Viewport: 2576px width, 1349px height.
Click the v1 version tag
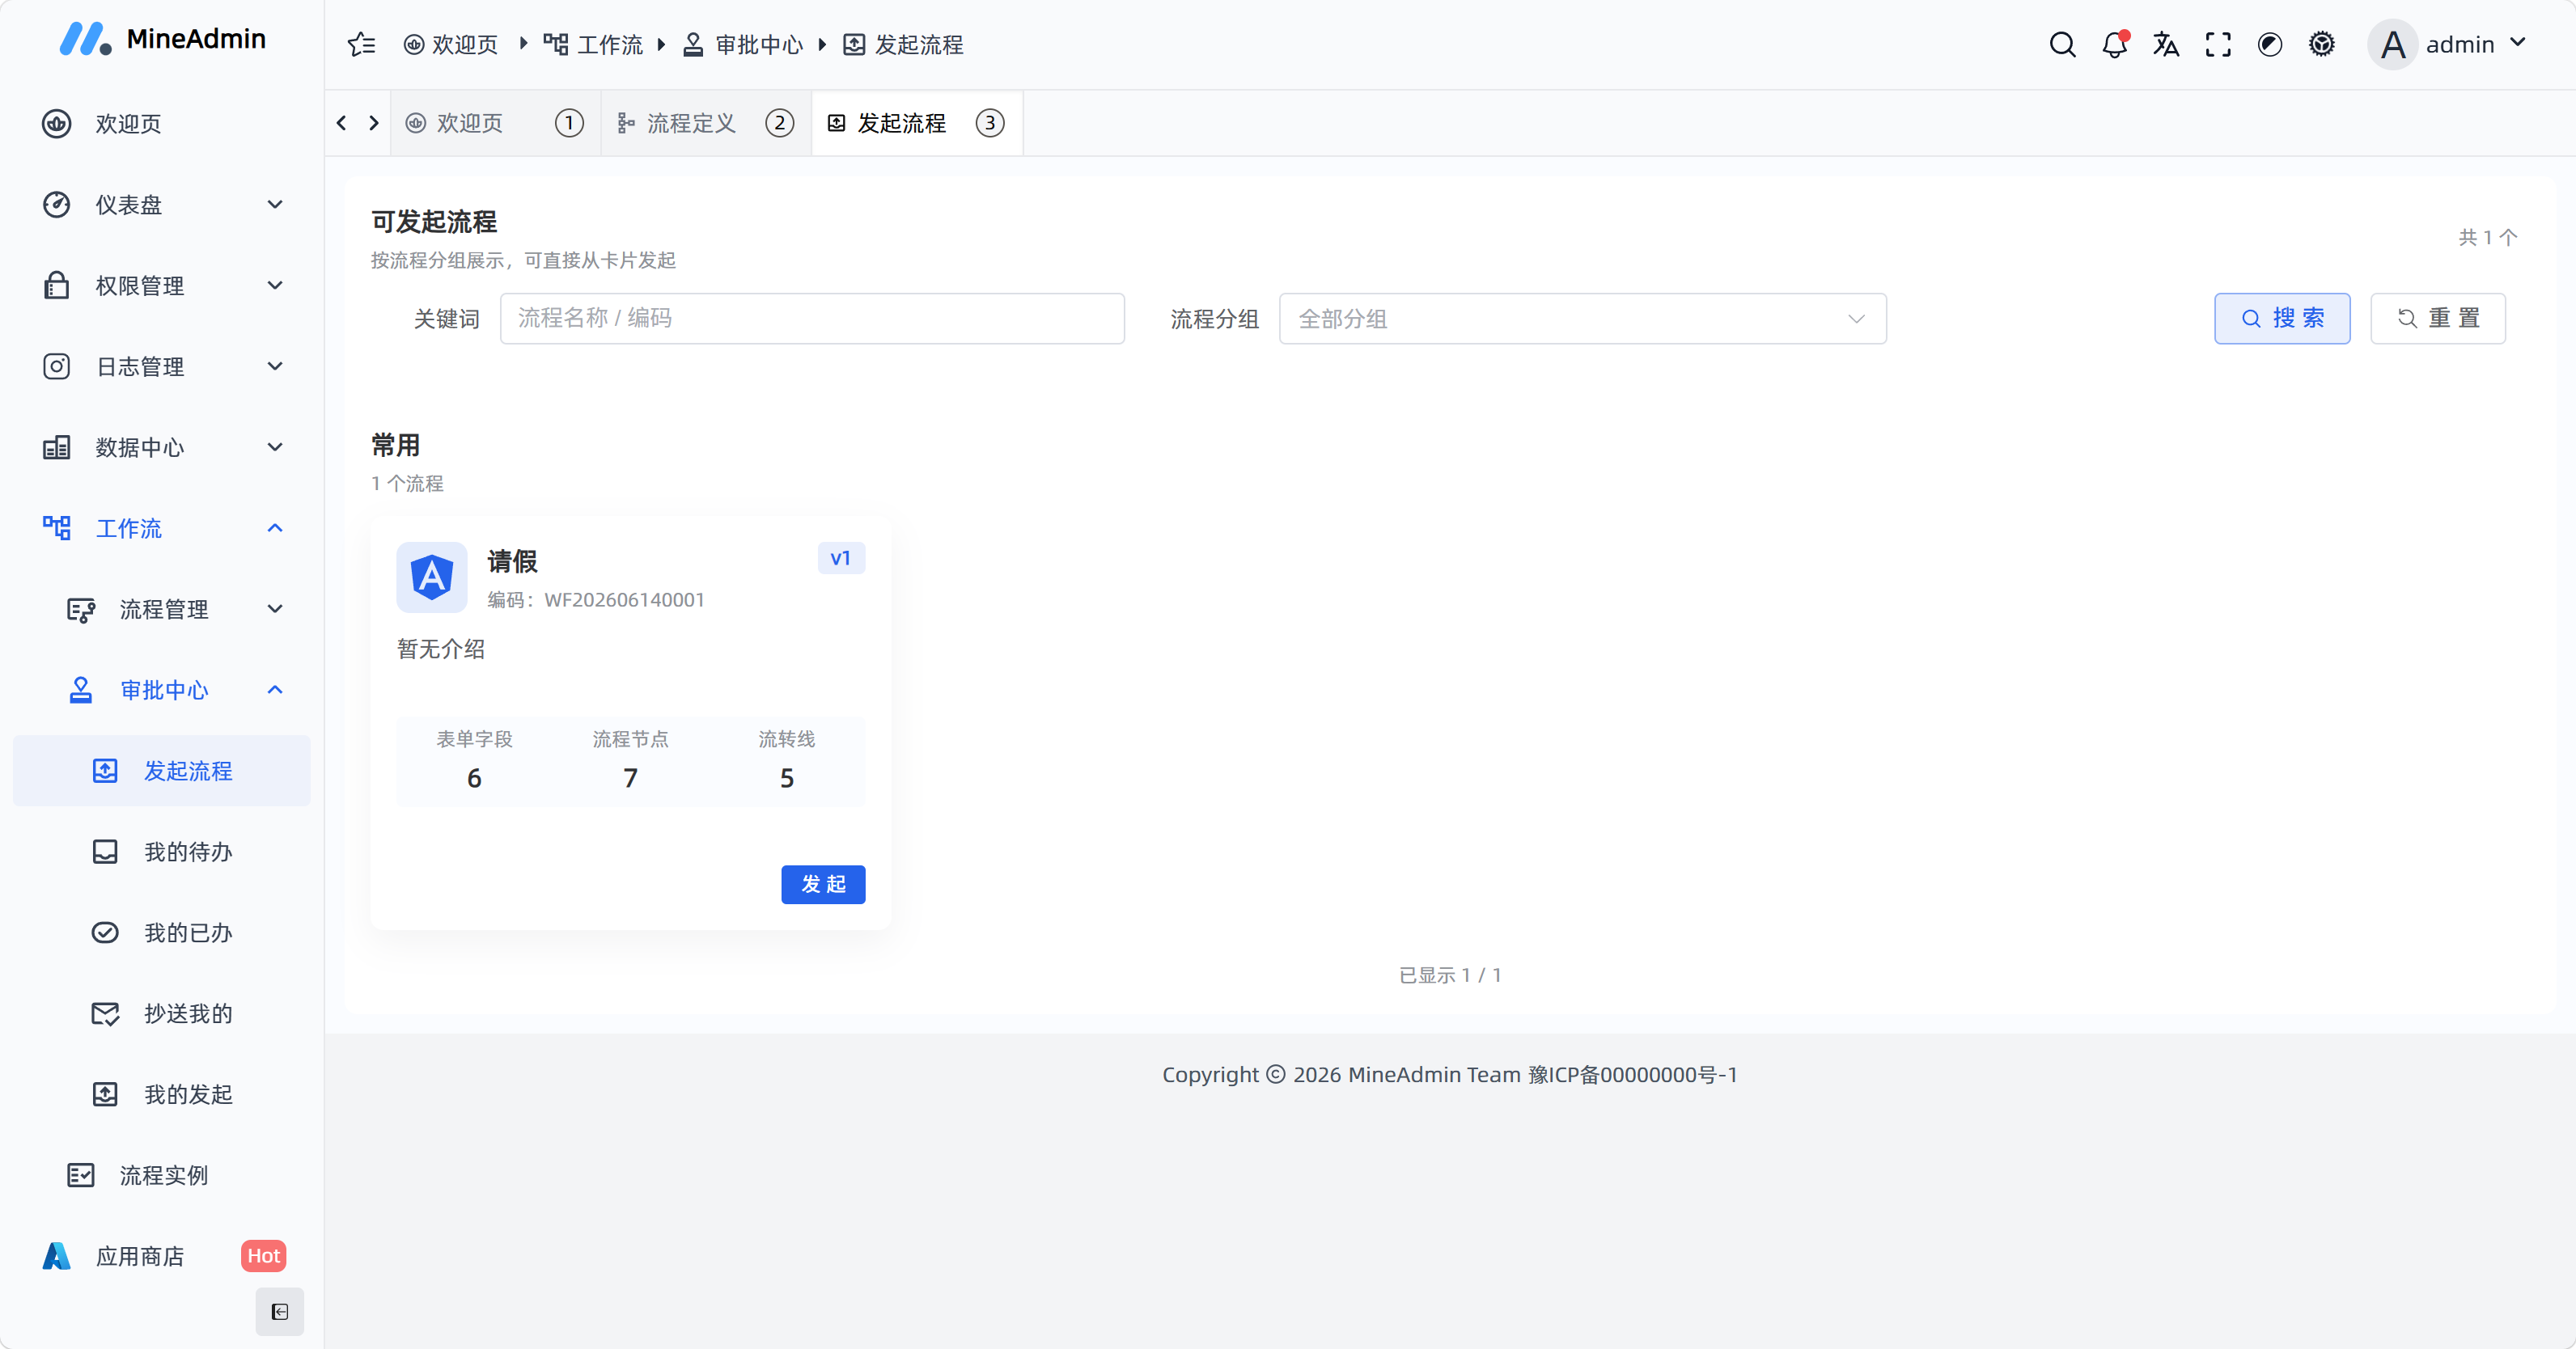pyautogui.click(x=841, y=558)
